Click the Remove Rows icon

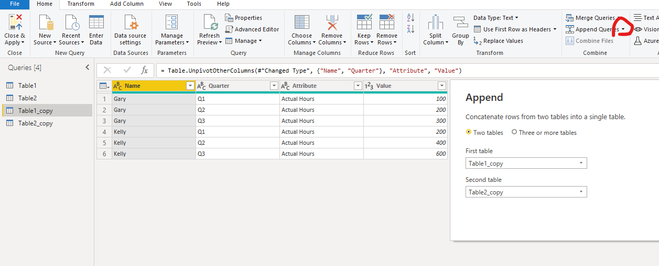387,22
